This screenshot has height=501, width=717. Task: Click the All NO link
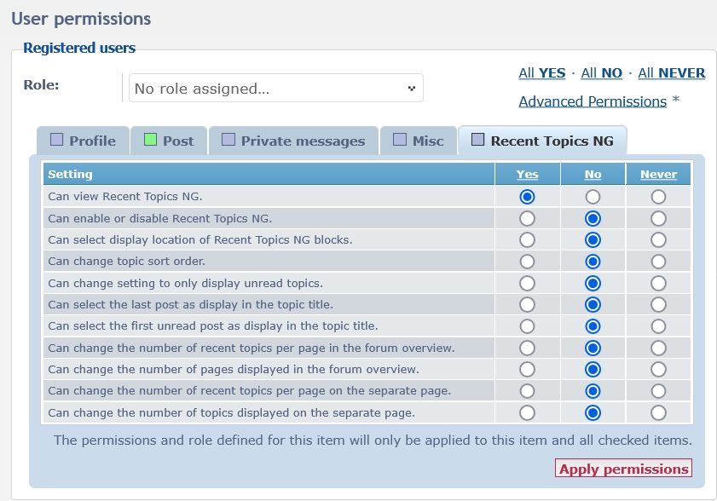601,73
